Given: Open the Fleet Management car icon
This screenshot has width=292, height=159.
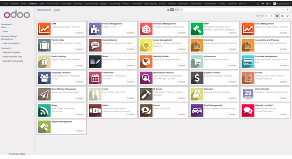Looking at the screenshot, I should pyautogui.click(x=197, y=111).
